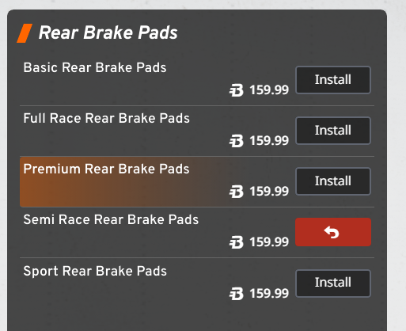Viewport: 406px width, 331px height.
Task: Select the Sport Rear Brake Pads label
Action: click(95, 271)
